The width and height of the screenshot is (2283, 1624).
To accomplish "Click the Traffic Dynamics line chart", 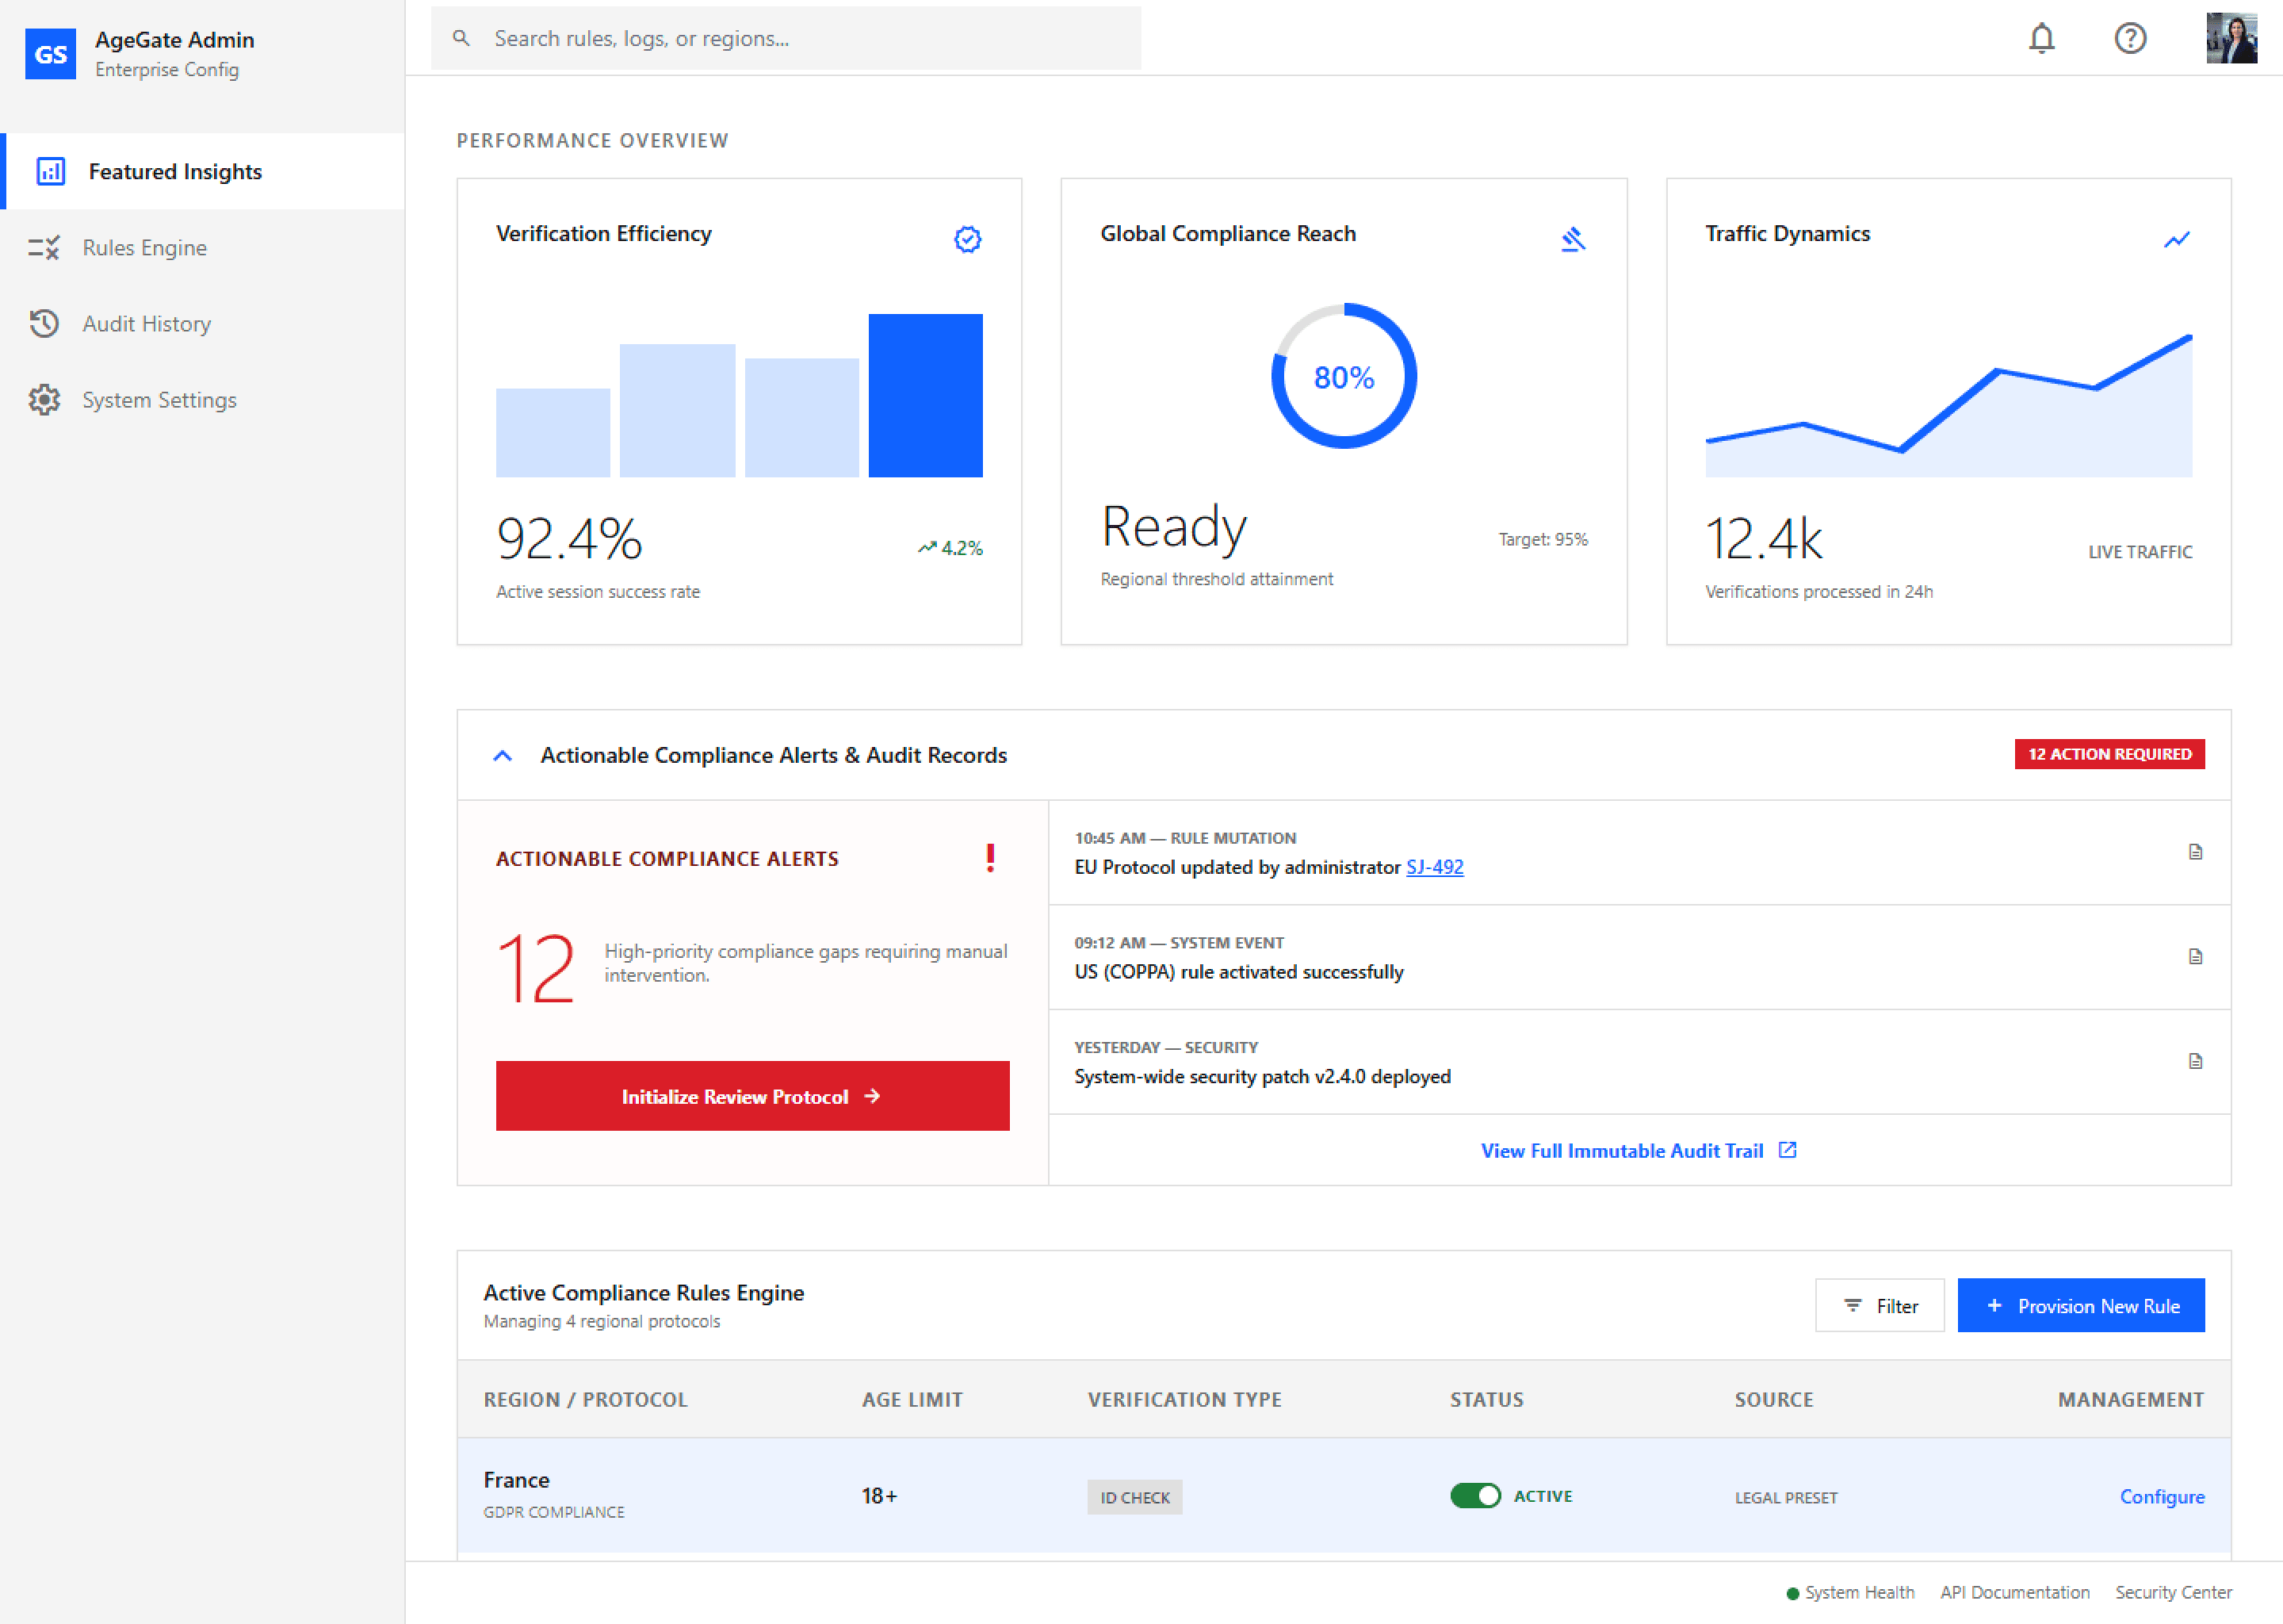I will pos(1948,405).
